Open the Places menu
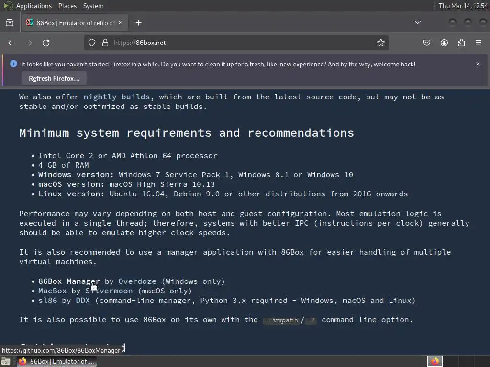 [67, 6]
